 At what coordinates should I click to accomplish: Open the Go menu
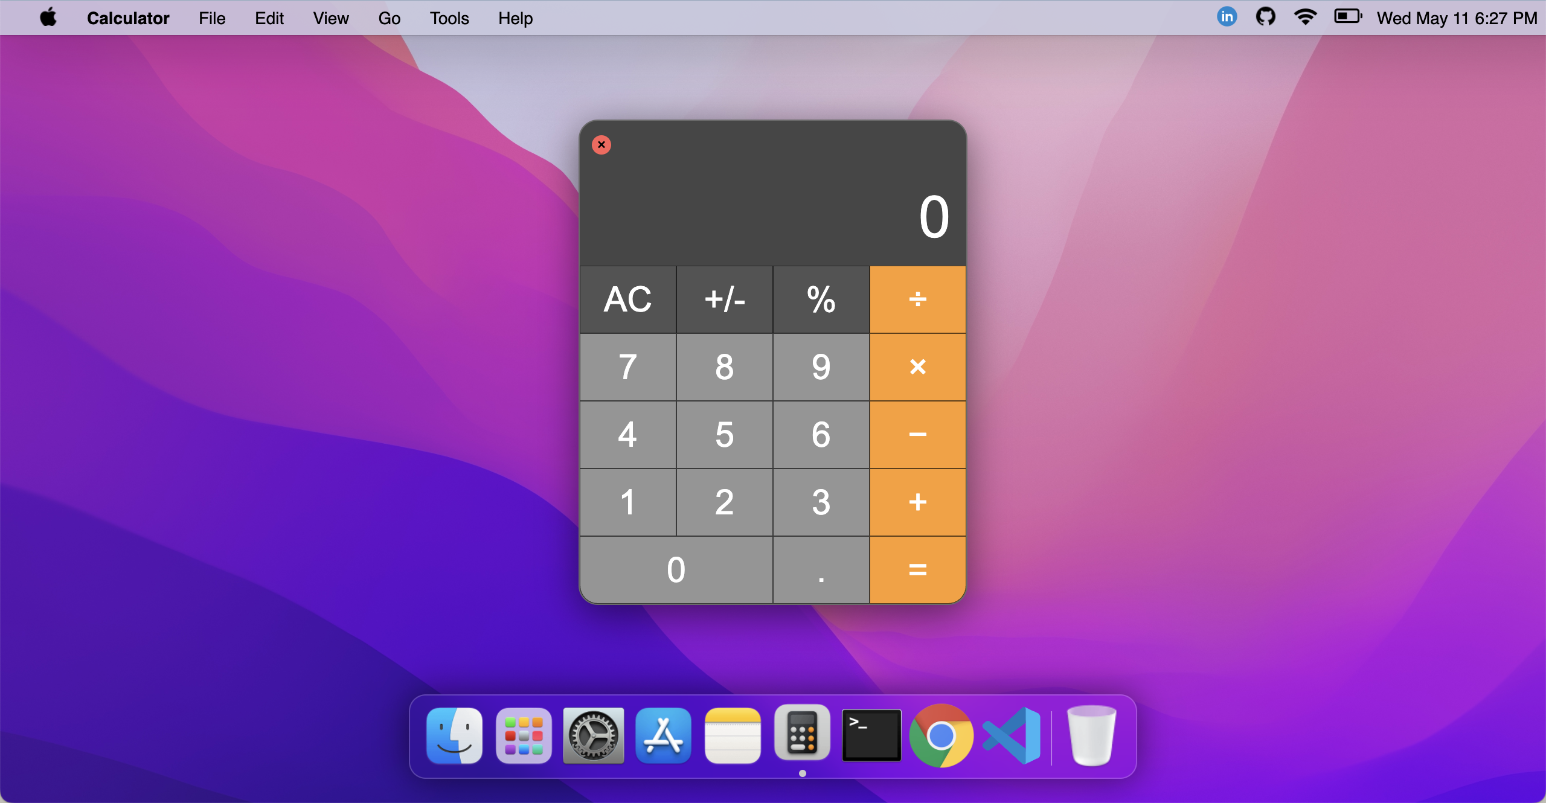pos(390,18)
